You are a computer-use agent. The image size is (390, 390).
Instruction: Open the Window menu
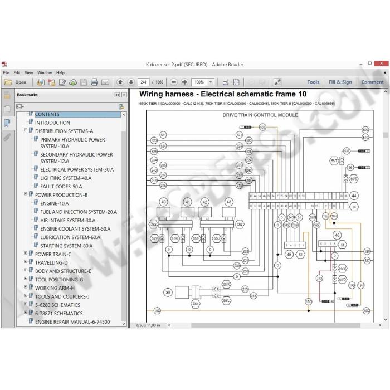45,72
